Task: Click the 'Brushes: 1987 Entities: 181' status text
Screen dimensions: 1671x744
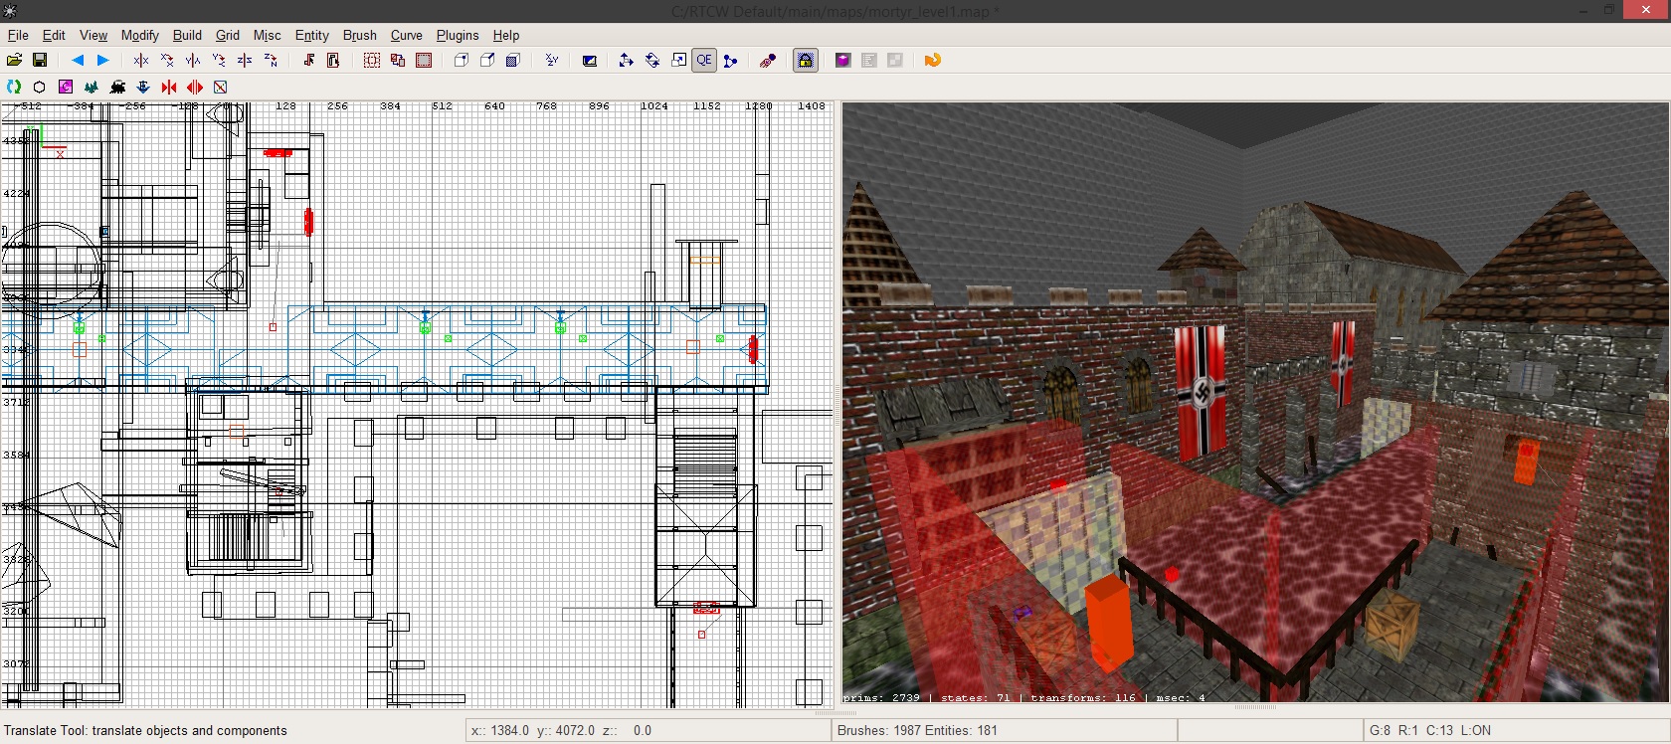Action: [x=917, y=730]
